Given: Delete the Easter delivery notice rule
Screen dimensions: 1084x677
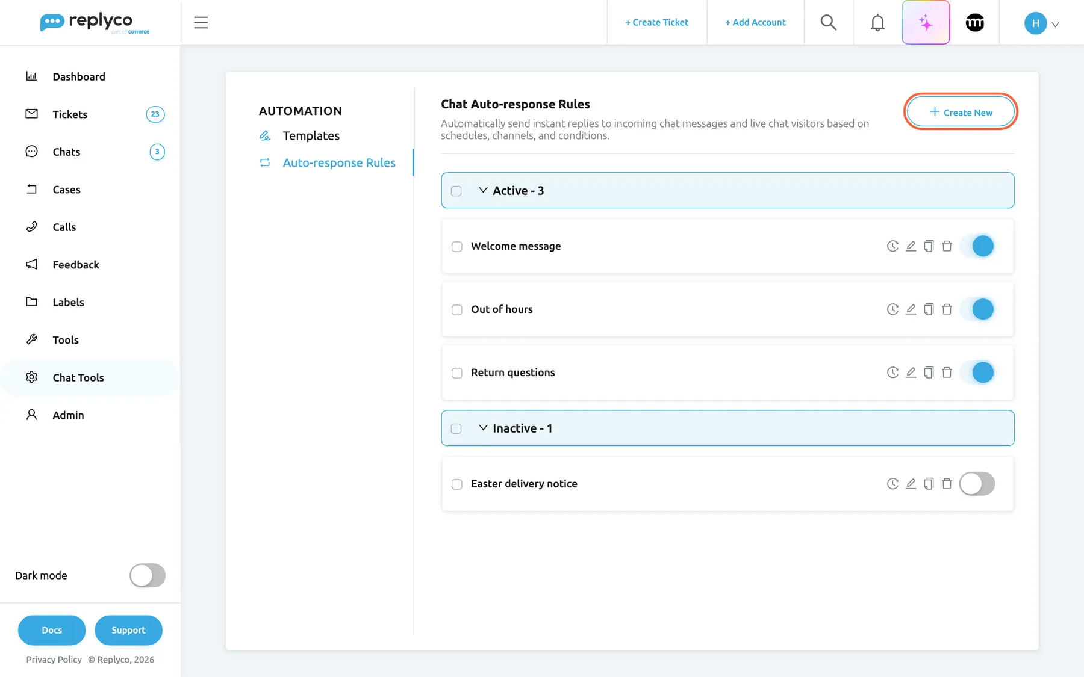Looking at the screenshot, I should click(x=947, y=484).
